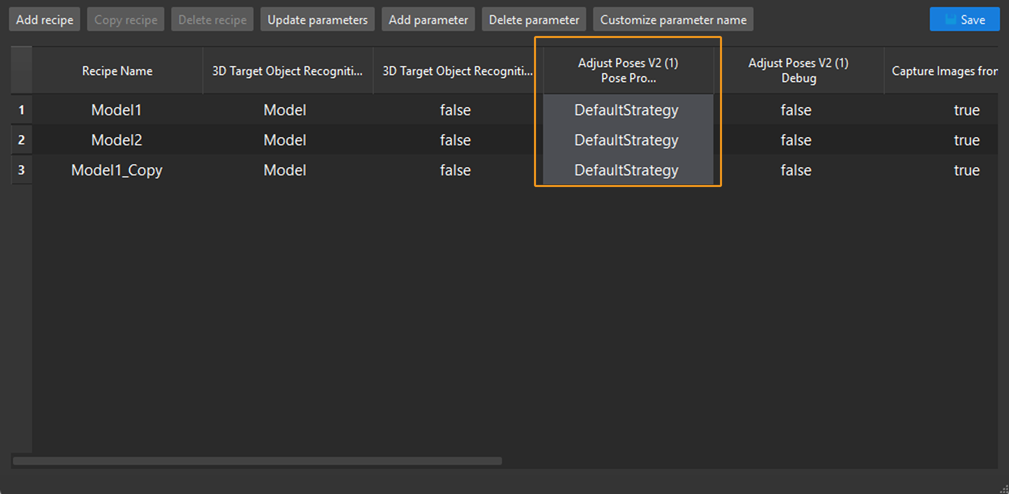Select the Recipe Name column header
Viewport: 1009px width, 494px height.
(x=116, y=70)
